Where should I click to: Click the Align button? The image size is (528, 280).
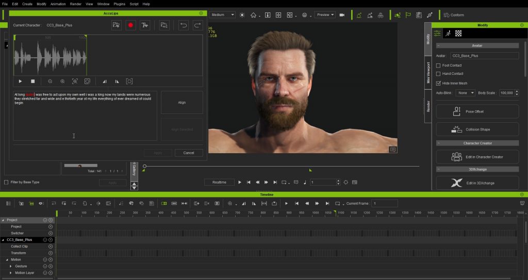(x=182, y=103)
